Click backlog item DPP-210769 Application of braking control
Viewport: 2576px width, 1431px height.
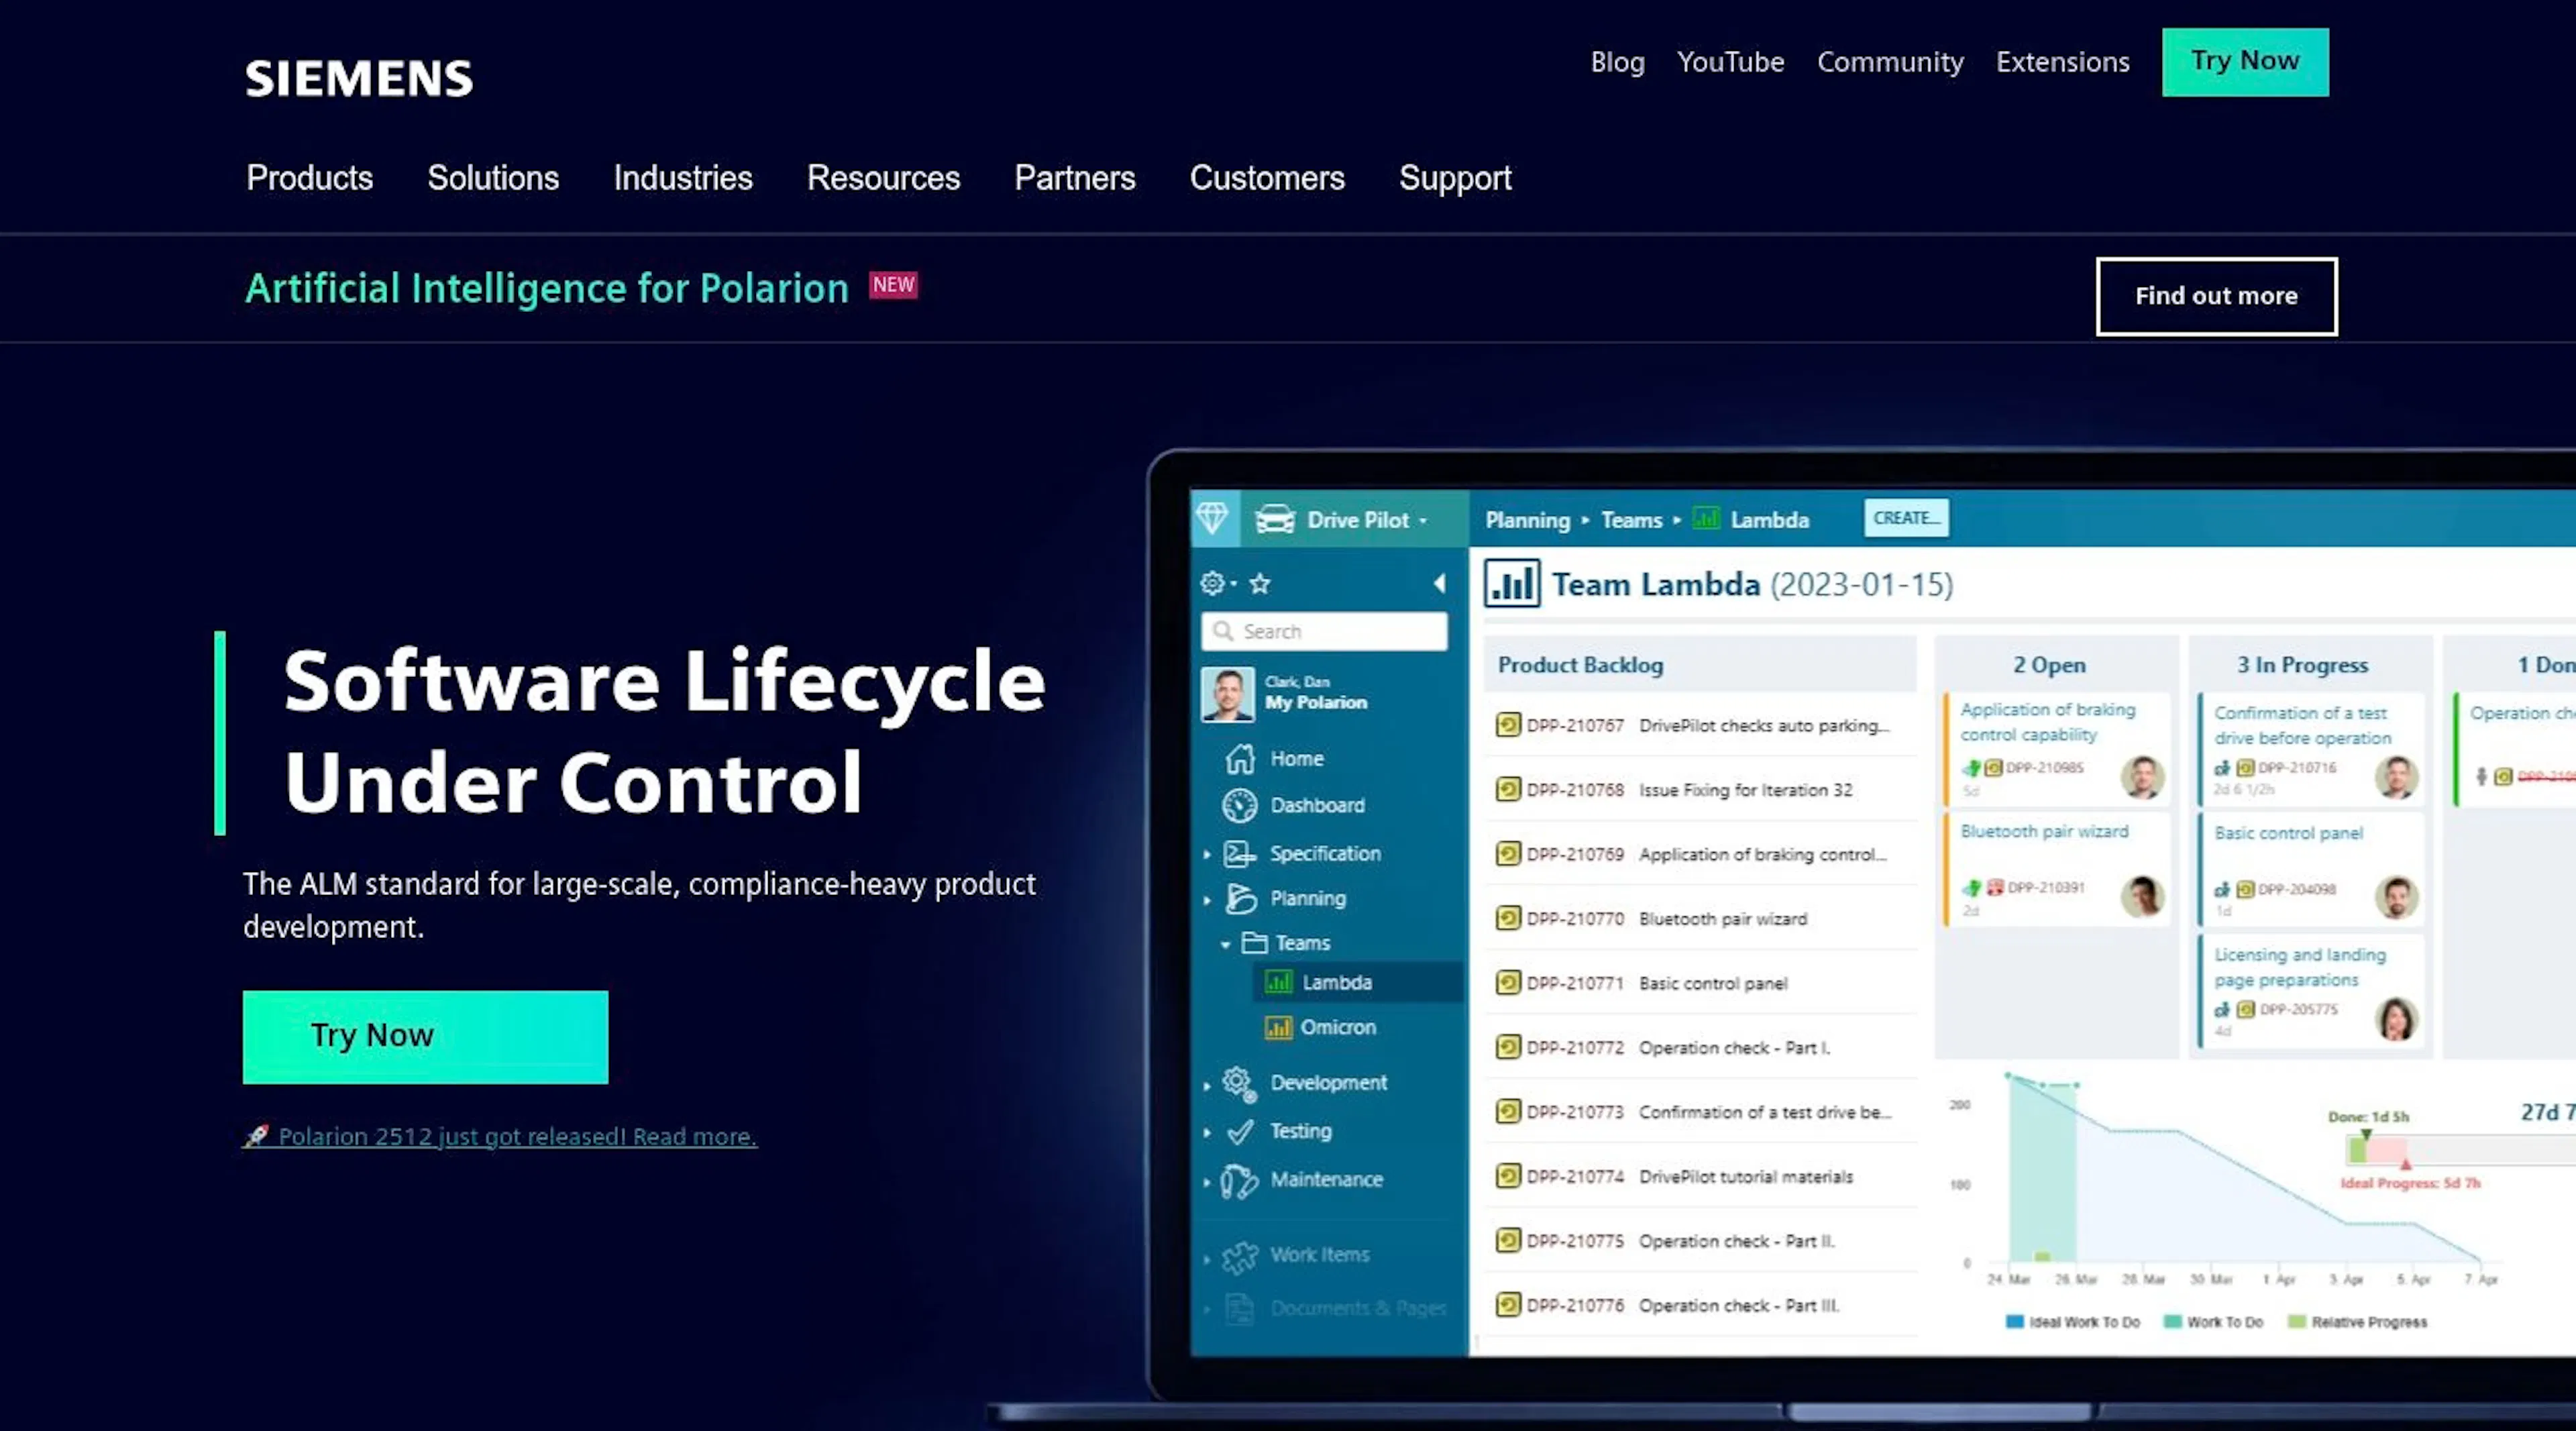pos(1700,854)
